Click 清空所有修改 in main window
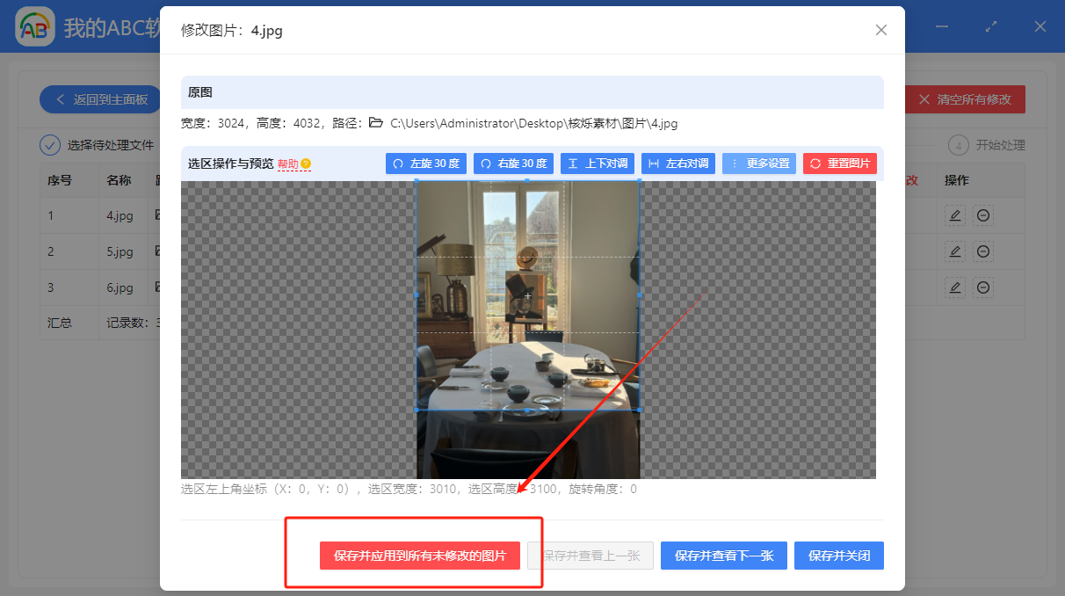This screenshot has width=1065, height=596. 965,99
